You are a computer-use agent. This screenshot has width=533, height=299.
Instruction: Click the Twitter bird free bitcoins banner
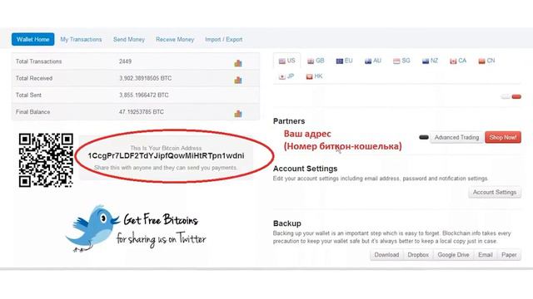(x=136, y=229)
